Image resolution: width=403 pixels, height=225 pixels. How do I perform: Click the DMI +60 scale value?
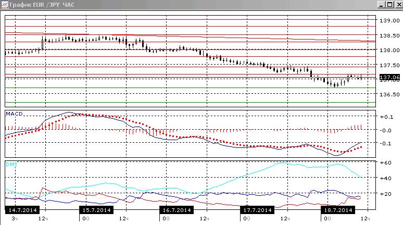click(386, 163)
